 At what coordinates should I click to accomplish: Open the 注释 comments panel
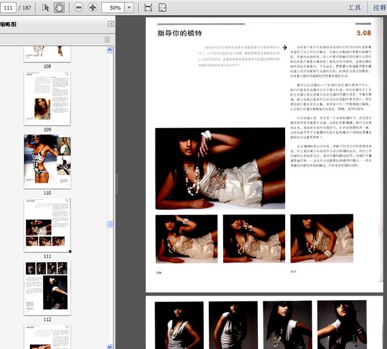380,8
